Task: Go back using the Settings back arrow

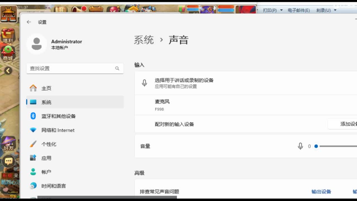Action: (29, 22)
